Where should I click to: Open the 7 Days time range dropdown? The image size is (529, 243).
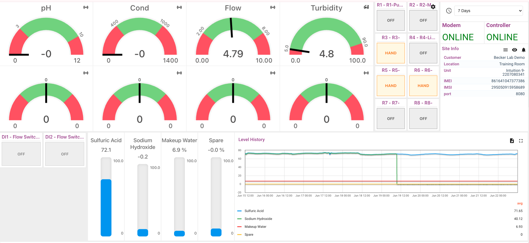click(x=489, y=11)
